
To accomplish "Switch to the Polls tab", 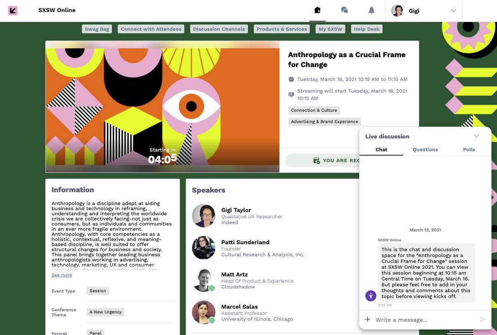I will coord(469,150).
